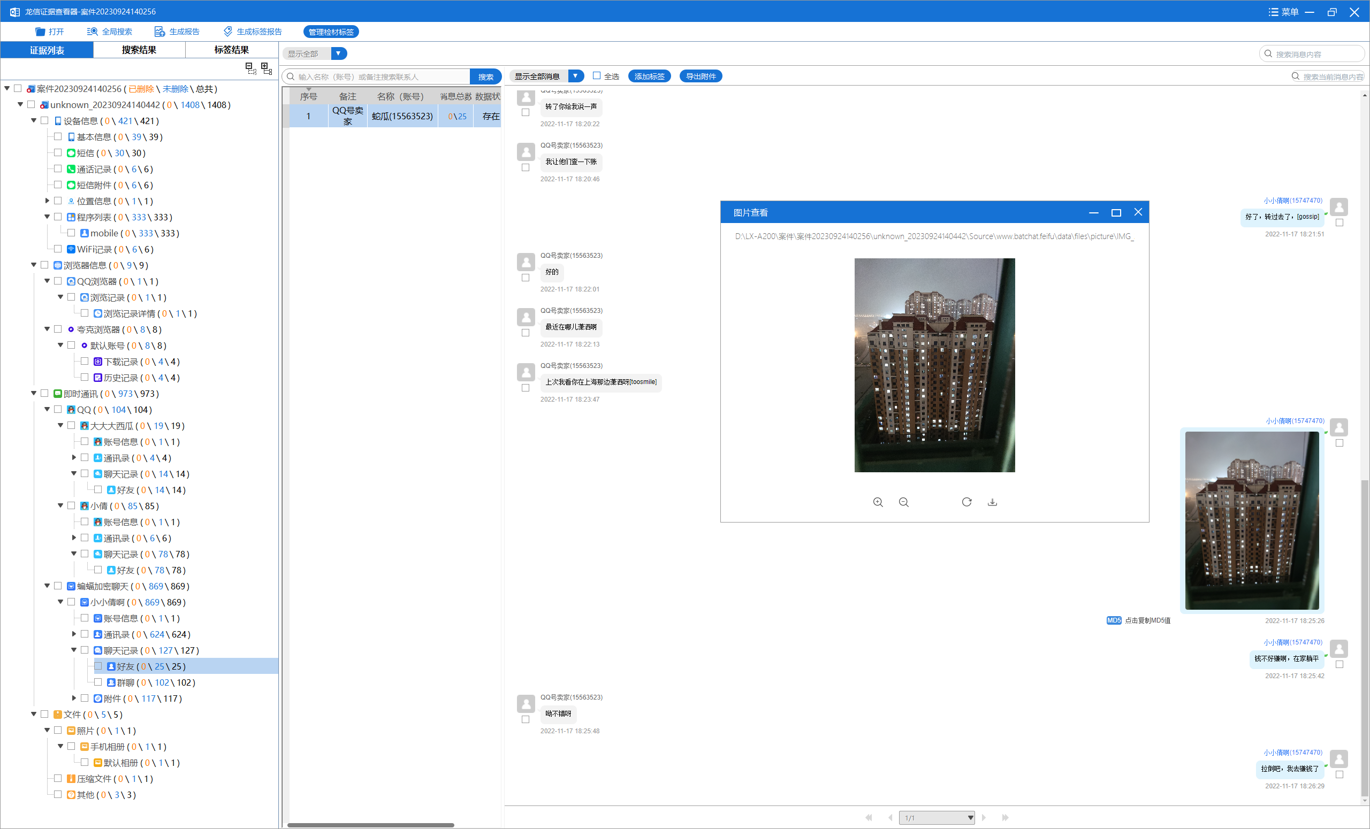
Task: Collapse the 即时通讯 tree branch
Action: (33, 394)
